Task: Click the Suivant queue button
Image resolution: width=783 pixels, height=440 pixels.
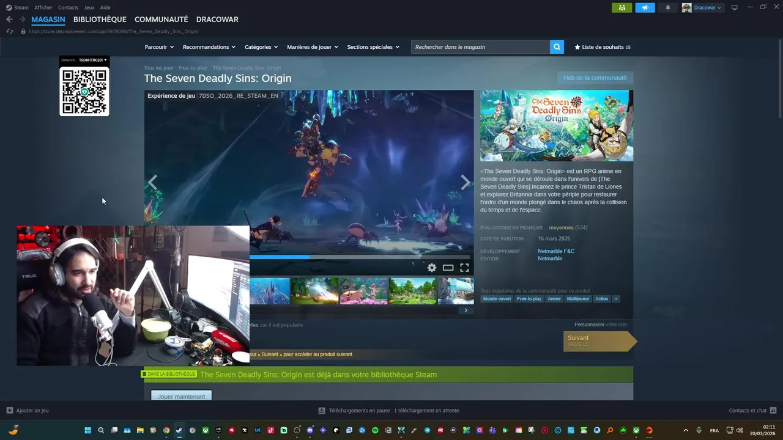Action: [x=600, y=340]
